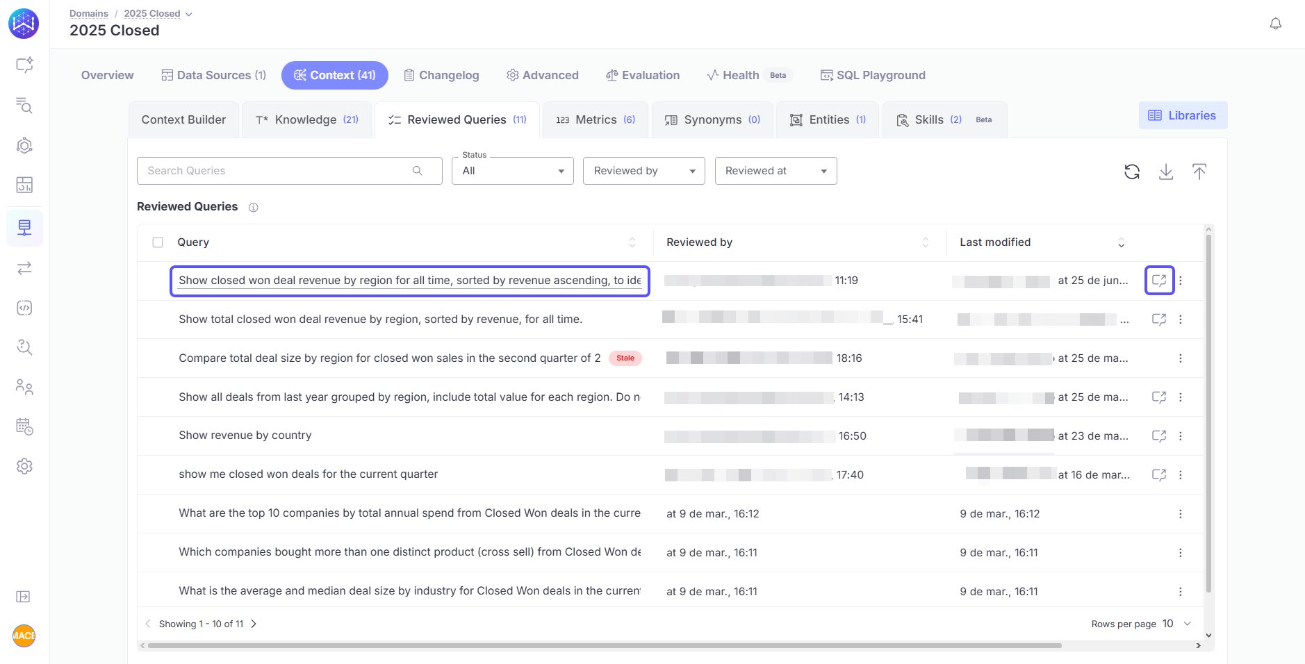Open the question search icon in sidebar
Image resolution: width=1305 pixels, height=664 pixels.
[x=24, y=347]
